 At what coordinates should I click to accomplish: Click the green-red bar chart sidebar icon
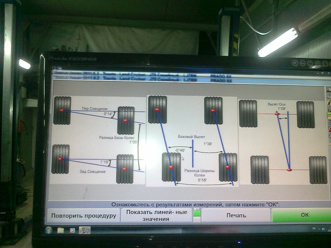pyautogui.click(x=329, y=116)
